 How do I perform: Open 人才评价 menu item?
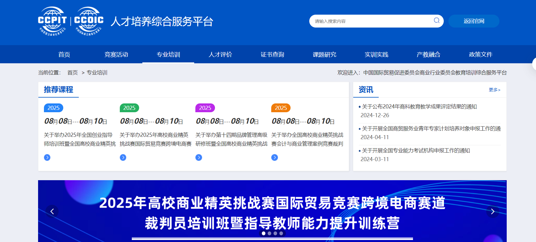[220, 54]
